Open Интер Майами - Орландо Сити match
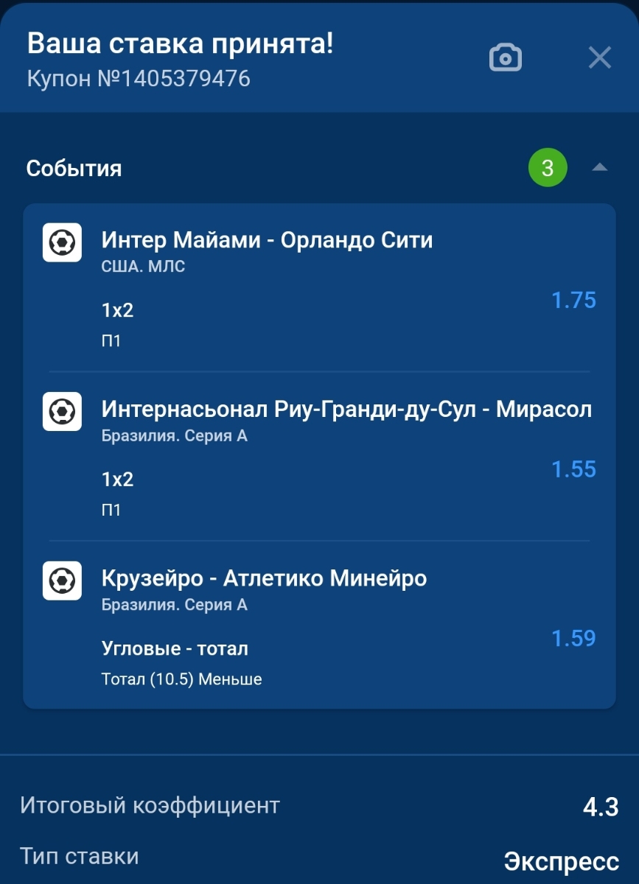Viewport: 639px width, 884px height. pos(267,240)
